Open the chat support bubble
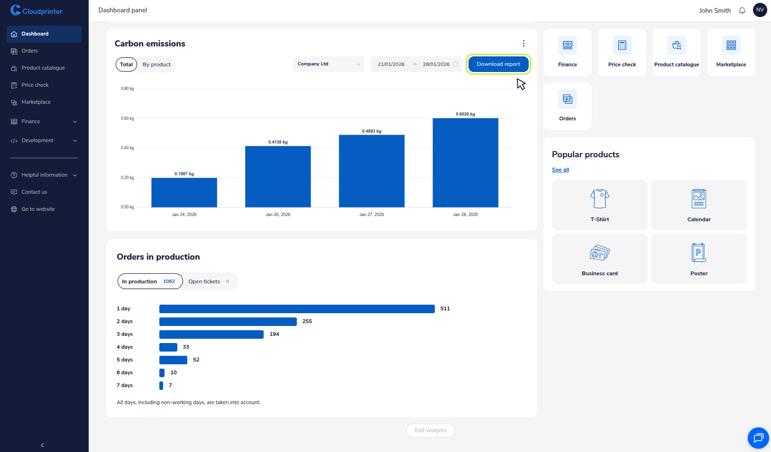 (x=758, y=438)
